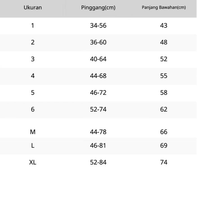Click the waist range 52-74

pyautogui.click(x=98, y=109)
